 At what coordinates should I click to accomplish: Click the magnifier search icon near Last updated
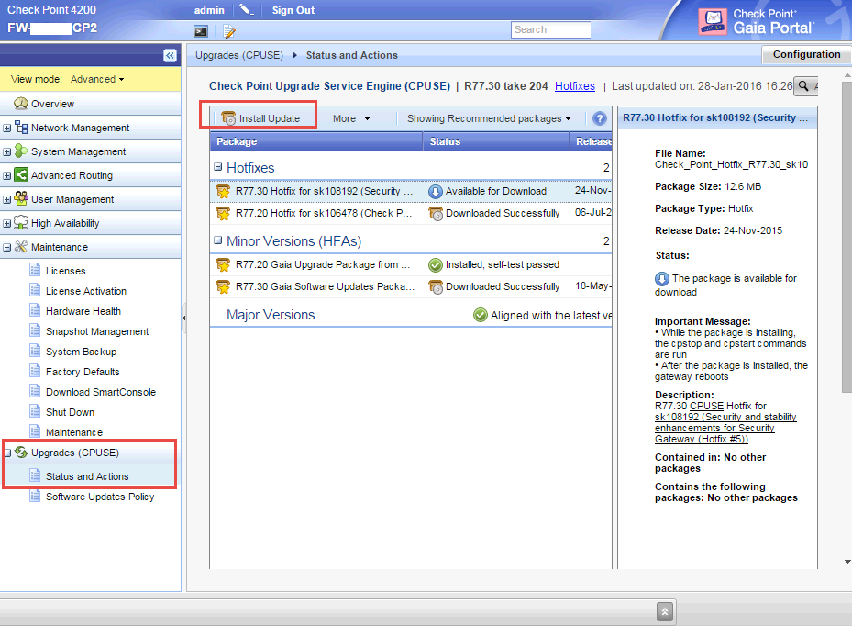coord(803,86)
